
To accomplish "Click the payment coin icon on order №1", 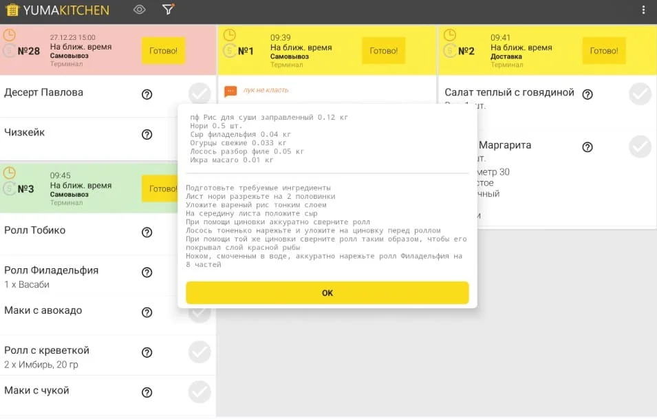I will point(229,51).
